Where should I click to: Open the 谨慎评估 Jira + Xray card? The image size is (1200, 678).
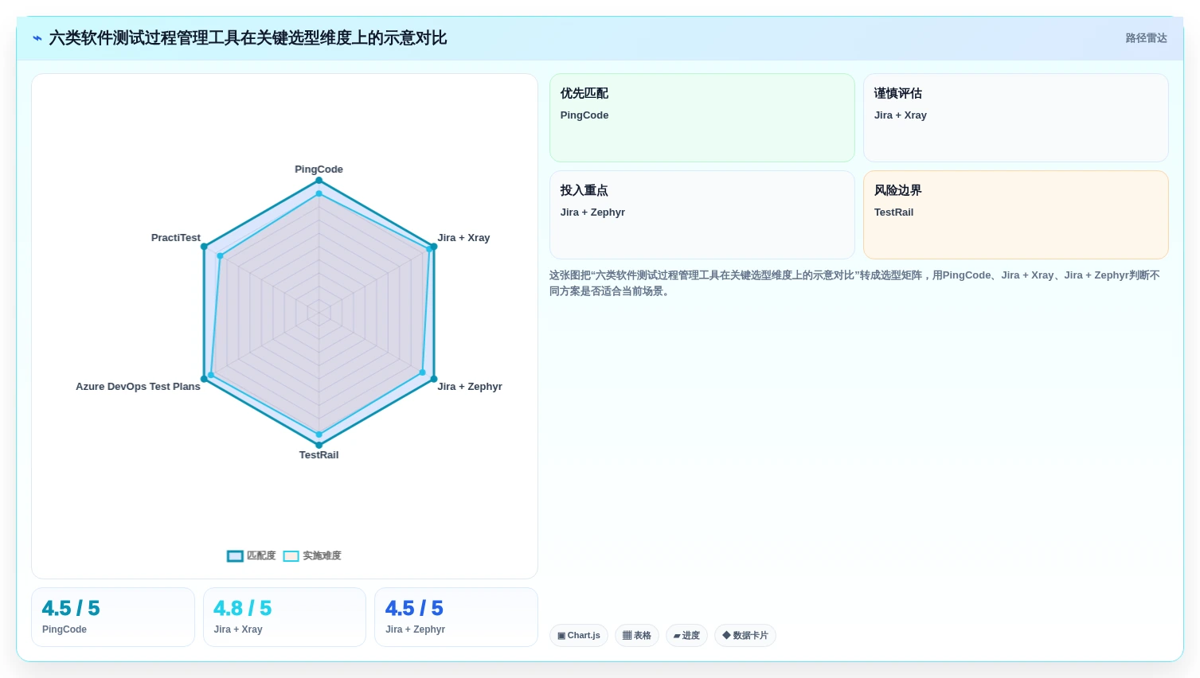1015,118
